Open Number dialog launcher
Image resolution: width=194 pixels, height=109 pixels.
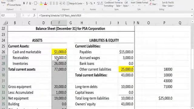[x=102, y=9]
